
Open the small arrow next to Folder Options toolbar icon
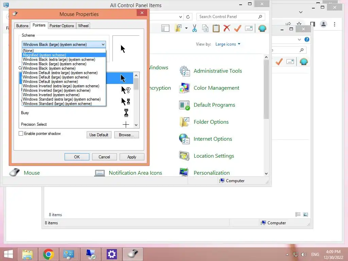(186, 29)
